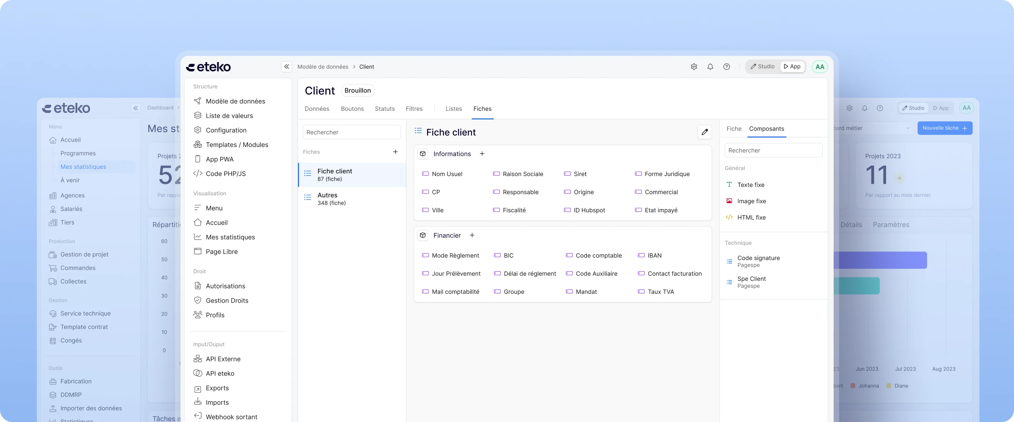The width and height of the screenshot is (1014, 422).
Task: Select the Image fixe component icon
Action: [729, 201]
